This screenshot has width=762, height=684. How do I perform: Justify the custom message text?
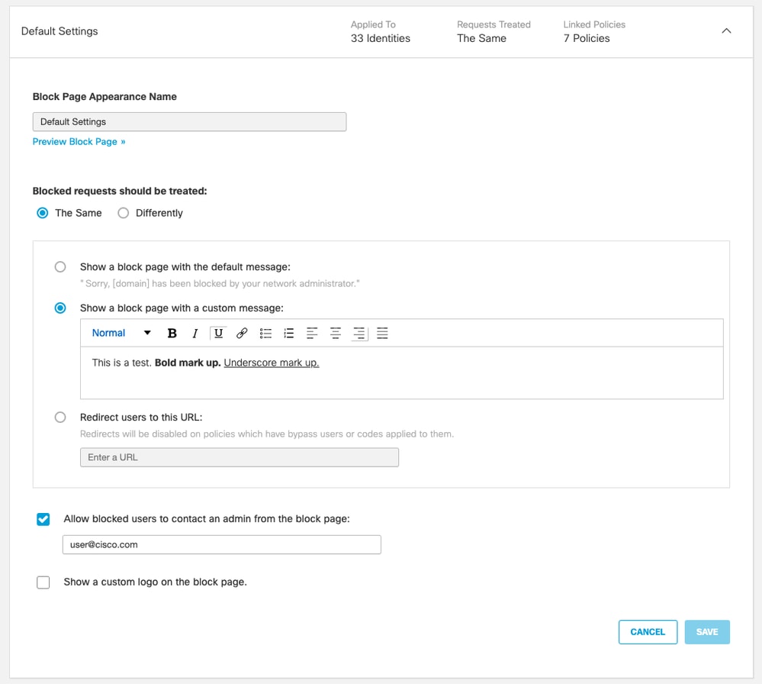[381, 333]
